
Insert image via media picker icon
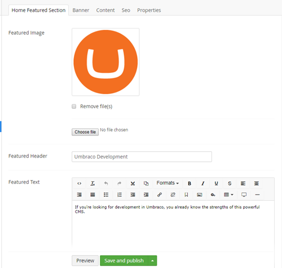(x=200, y=195)
